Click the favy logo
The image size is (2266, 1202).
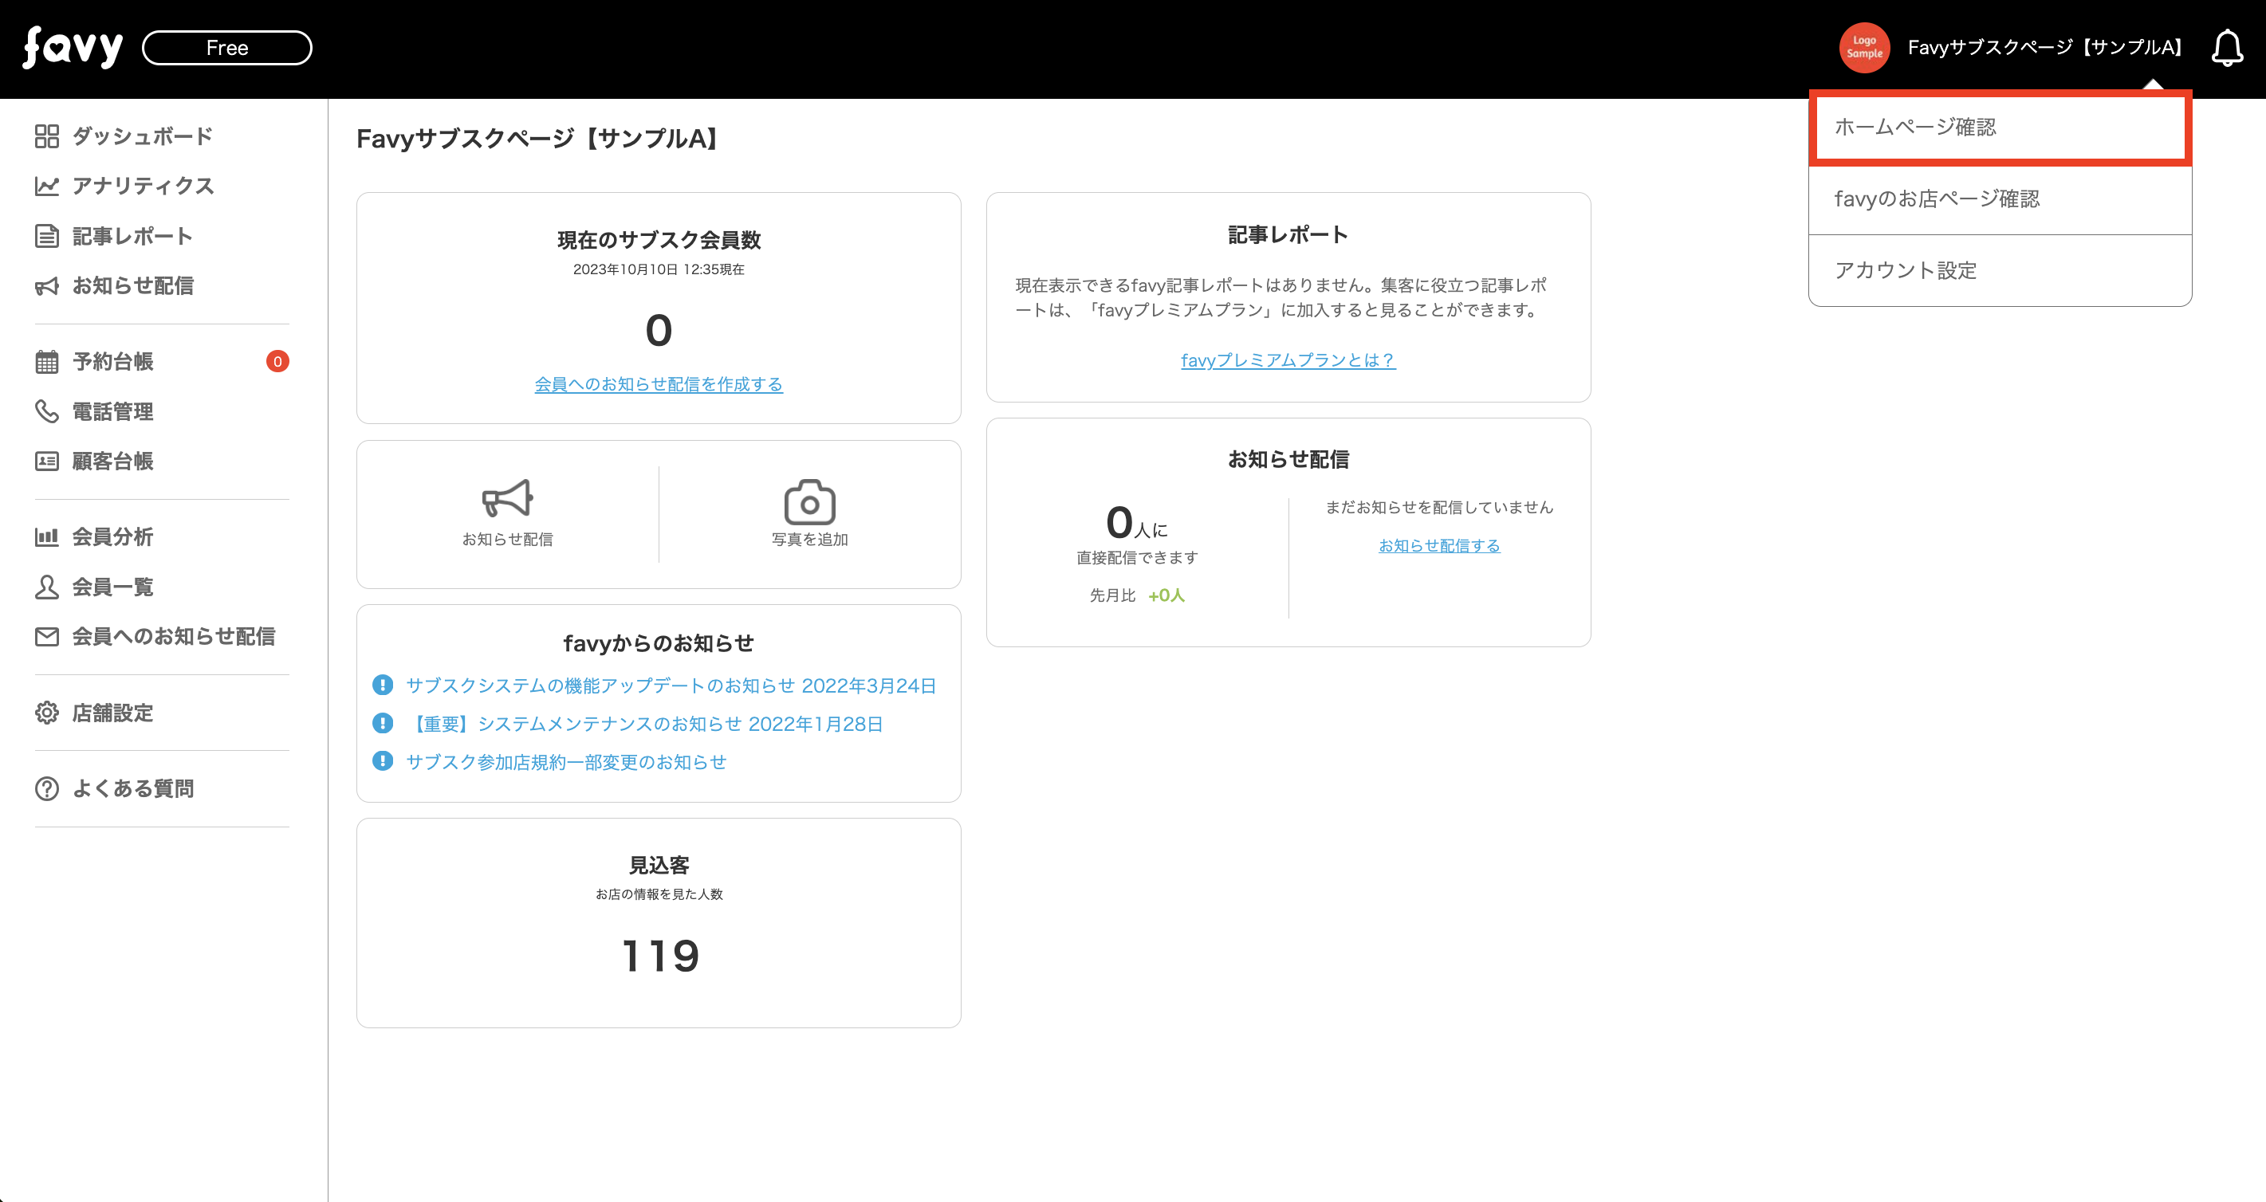coord(72,48)
